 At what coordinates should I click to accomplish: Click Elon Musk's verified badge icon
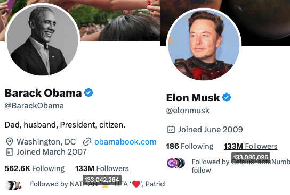[227, 97]
